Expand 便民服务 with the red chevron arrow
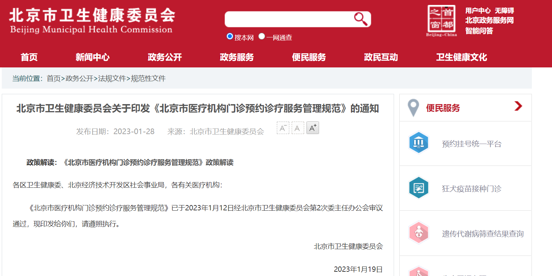Viewport: 552px width, 276px height. tap(518, 106)
